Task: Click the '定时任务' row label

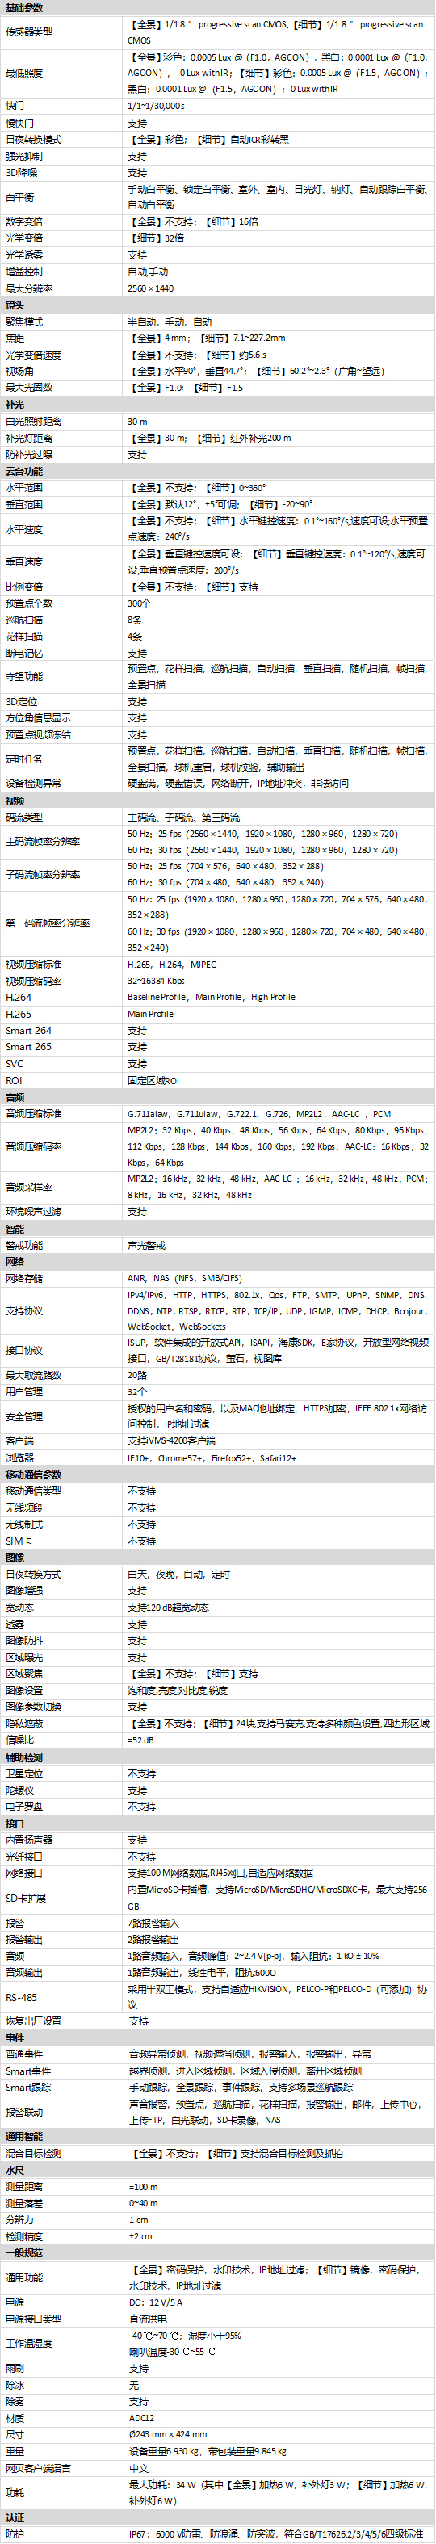Action: tap(25, 759)
